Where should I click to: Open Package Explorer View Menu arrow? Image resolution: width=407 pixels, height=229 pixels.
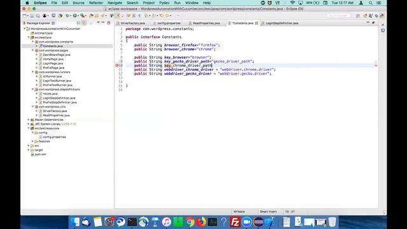(98, 23)
